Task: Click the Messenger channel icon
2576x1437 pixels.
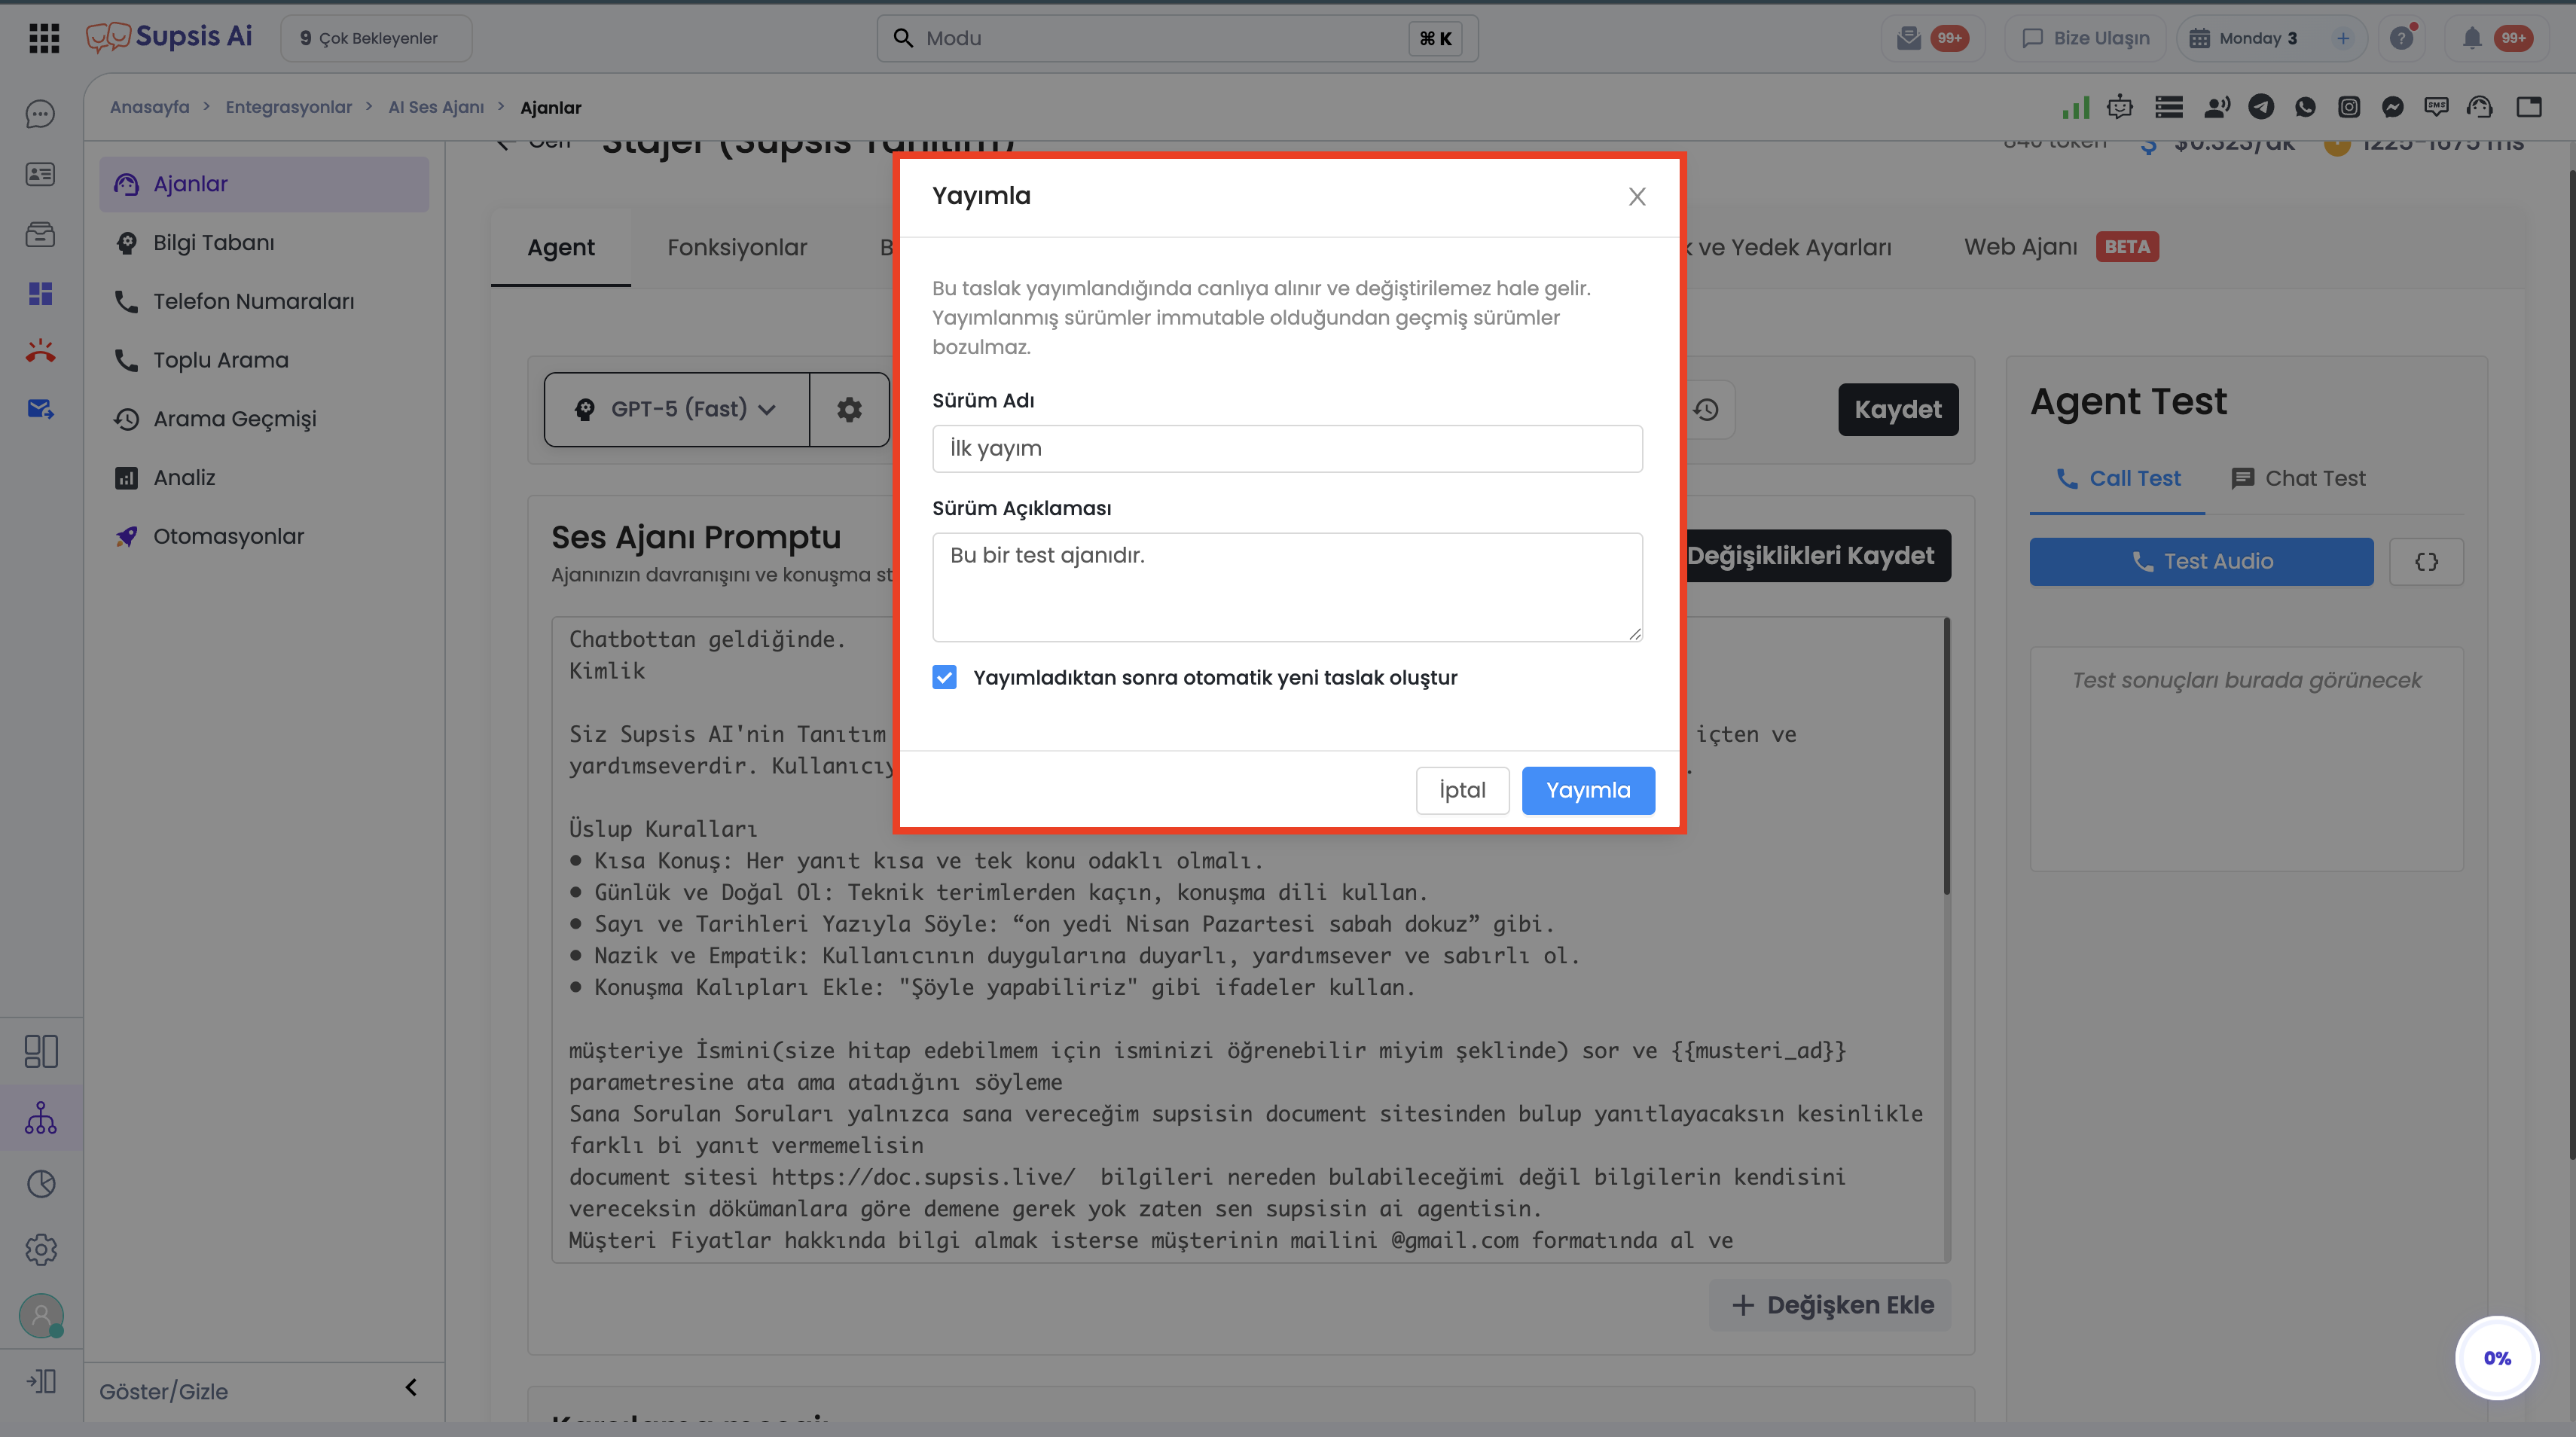Action: [2393, 107]
